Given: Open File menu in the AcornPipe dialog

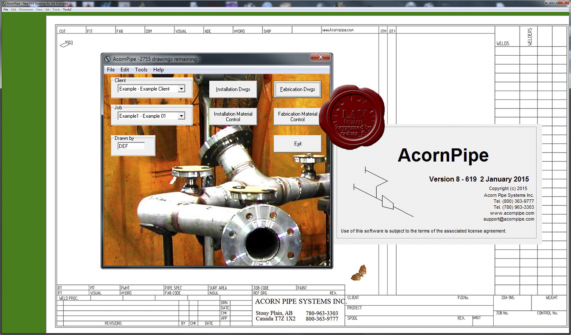Looking at the screenshot, I should (111, 70).
